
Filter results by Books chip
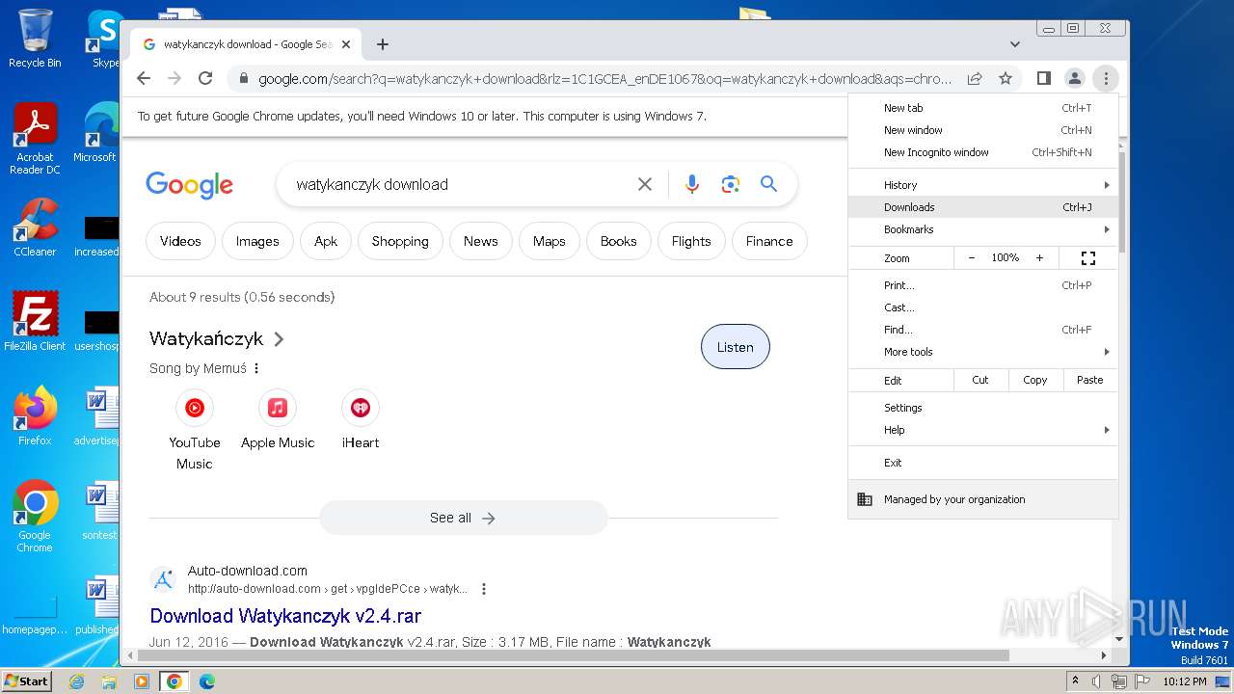619,241
